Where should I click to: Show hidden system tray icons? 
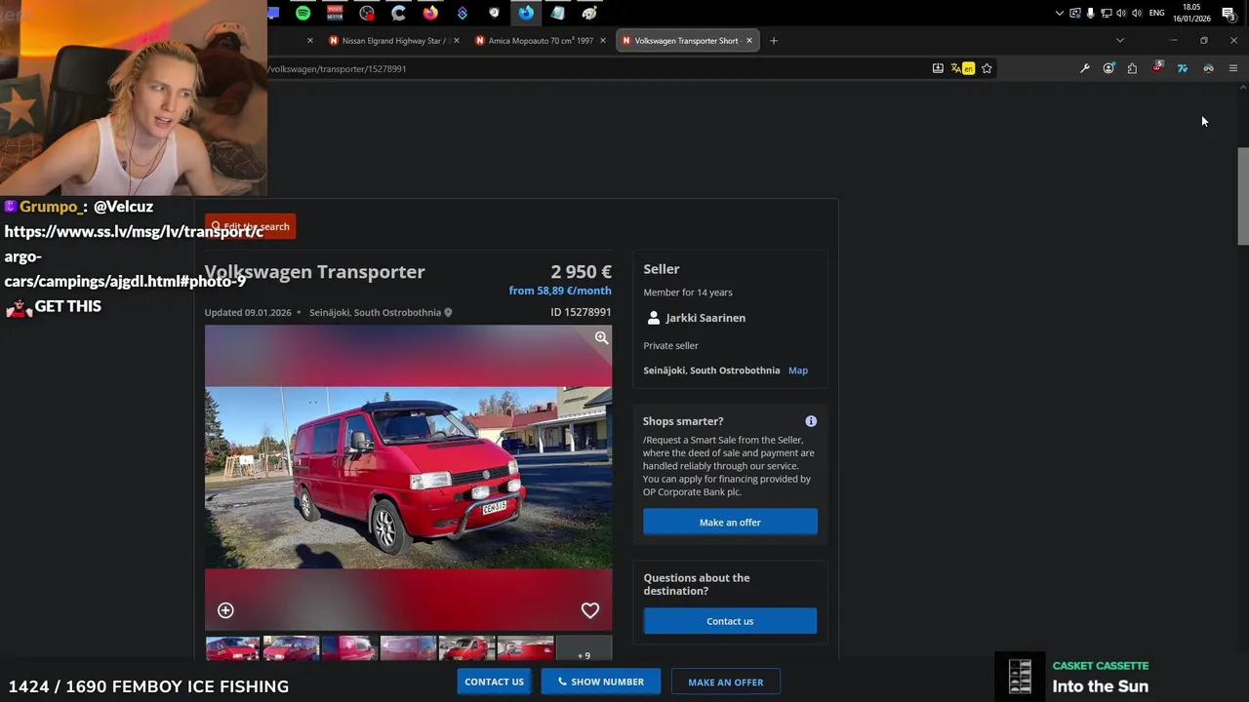(x=1060, y=13)
